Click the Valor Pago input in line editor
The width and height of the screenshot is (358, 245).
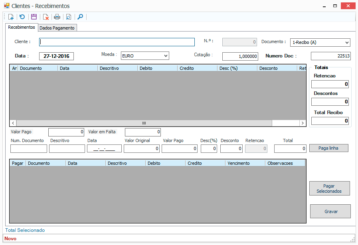coord(180,149)
